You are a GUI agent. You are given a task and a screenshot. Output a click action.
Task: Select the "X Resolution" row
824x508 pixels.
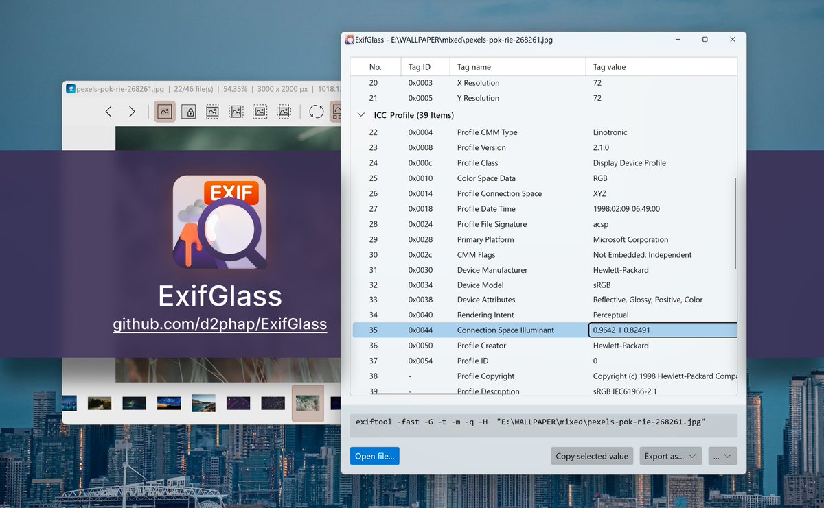(545, 83)
